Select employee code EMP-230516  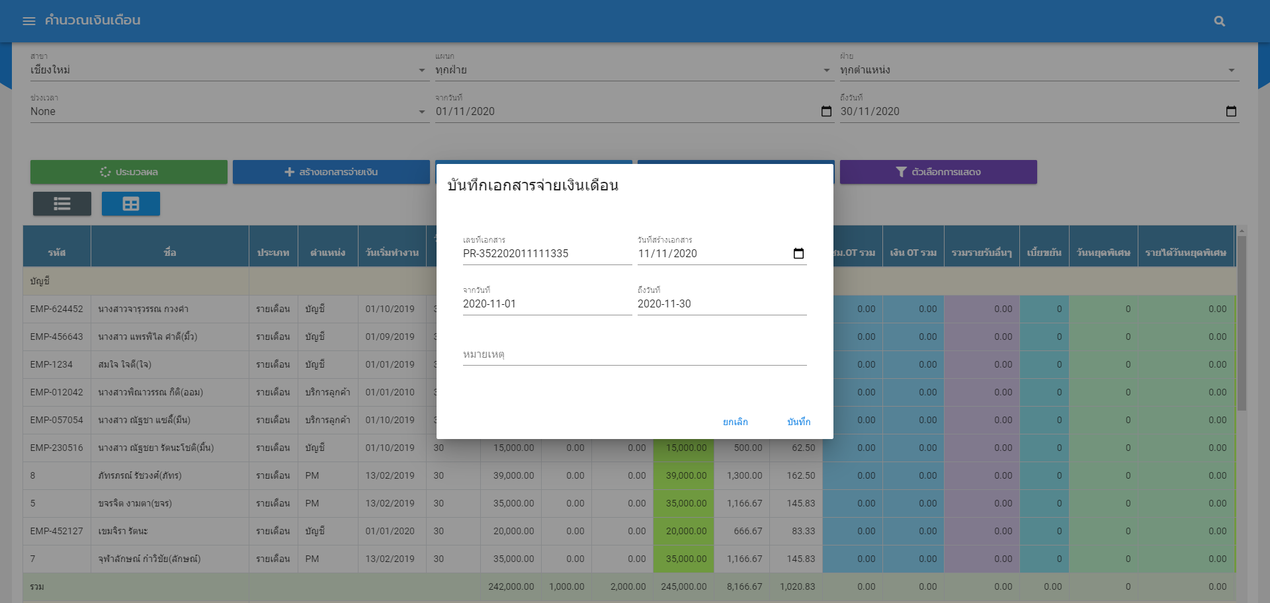pos(57,448)
